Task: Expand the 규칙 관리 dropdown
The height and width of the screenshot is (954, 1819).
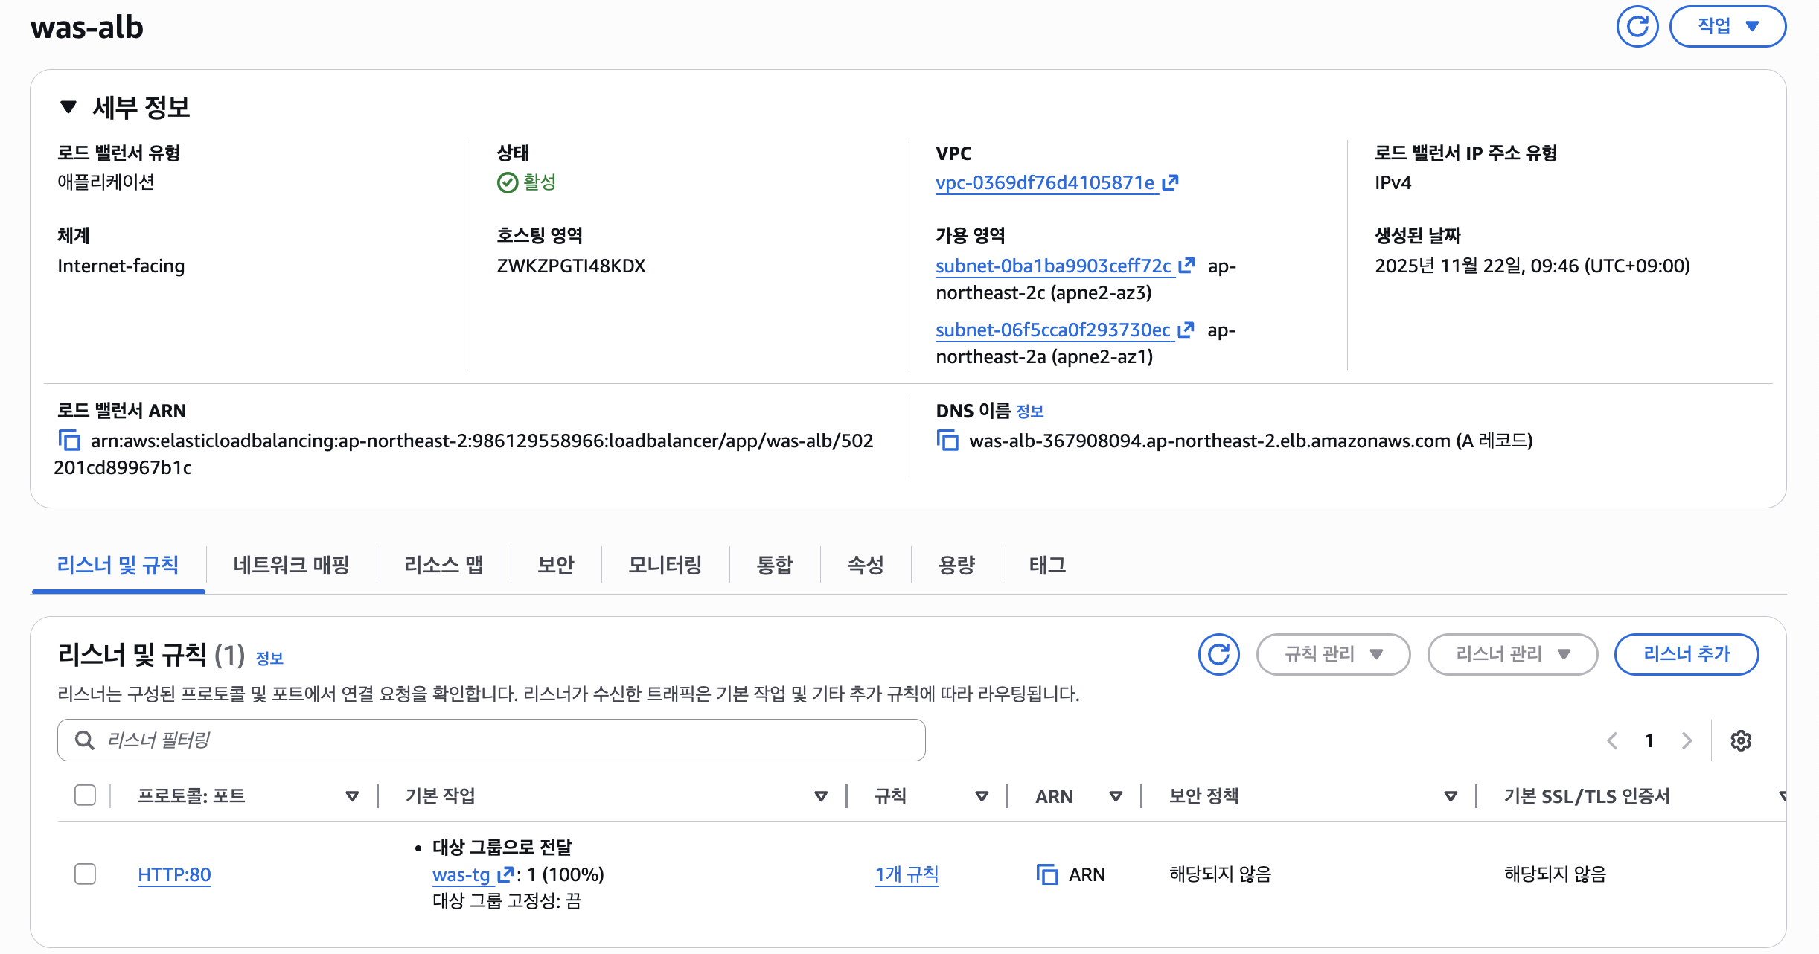Action: (1333, 655)
